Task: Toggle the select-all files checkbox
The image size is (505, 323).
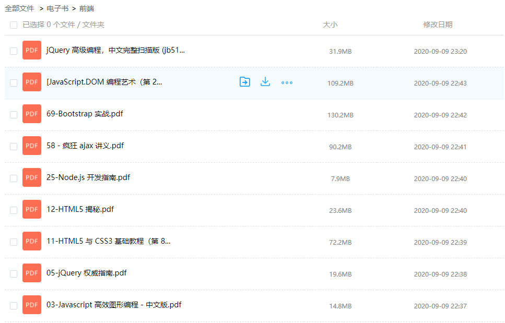Action: click(14, 25)
